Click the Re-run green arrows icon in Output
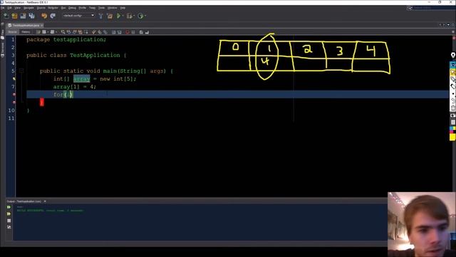Image resolution: width=456 pixels, height=257 pixels. [x=9, y=207]
